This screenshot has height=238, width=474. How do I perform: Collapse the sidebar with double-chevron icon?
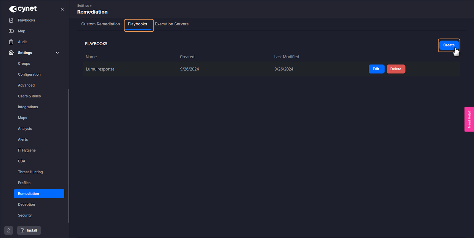point(62,9)
